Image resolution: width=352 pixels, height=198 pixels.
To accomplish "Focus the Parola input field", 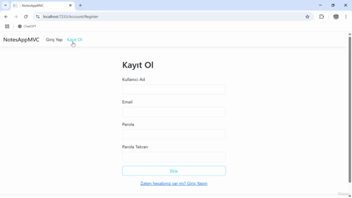I will click(174, 134).
